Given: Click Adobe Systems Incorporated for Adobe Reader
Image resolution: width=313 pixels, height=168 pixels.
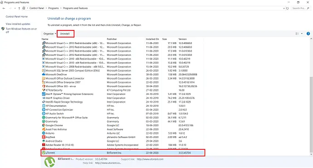Looking at the screenshot, I should [122, 145].
